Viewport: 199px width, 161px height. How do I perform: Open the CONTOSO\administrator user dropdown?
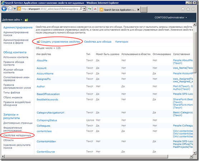coord(171,17)
